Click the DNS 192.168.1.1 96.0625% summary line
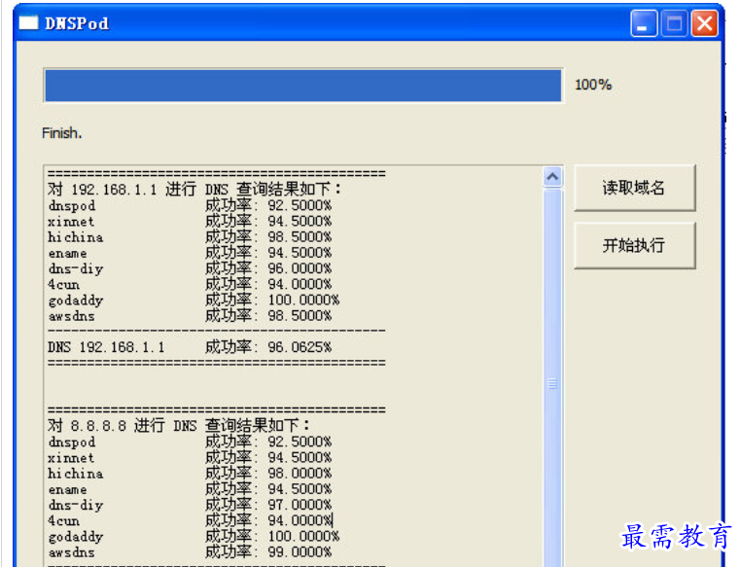This screenshot has width=740, height=567. click(x=190, y=347)
